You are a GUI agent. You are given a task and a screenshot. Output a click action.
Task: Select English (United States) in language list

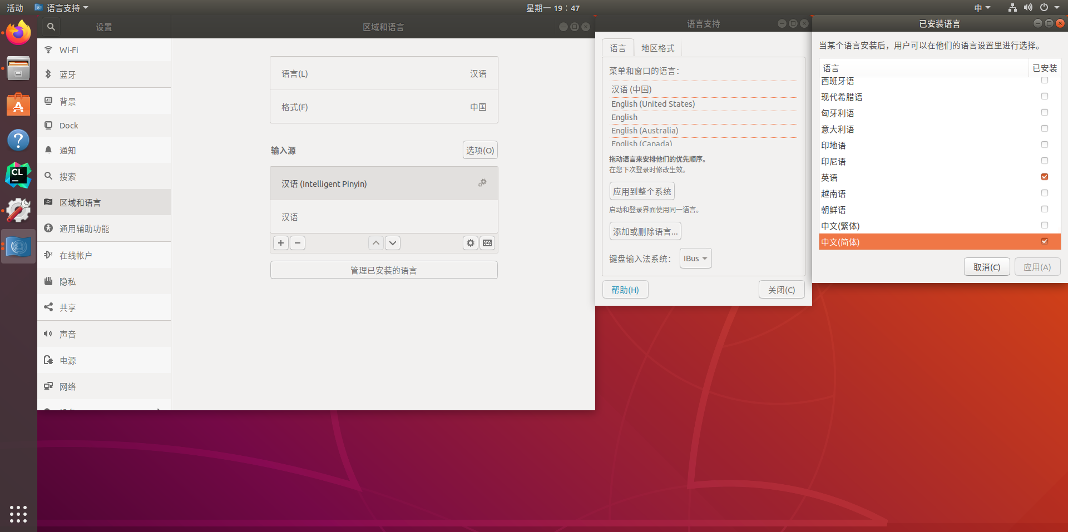[652, 104]
